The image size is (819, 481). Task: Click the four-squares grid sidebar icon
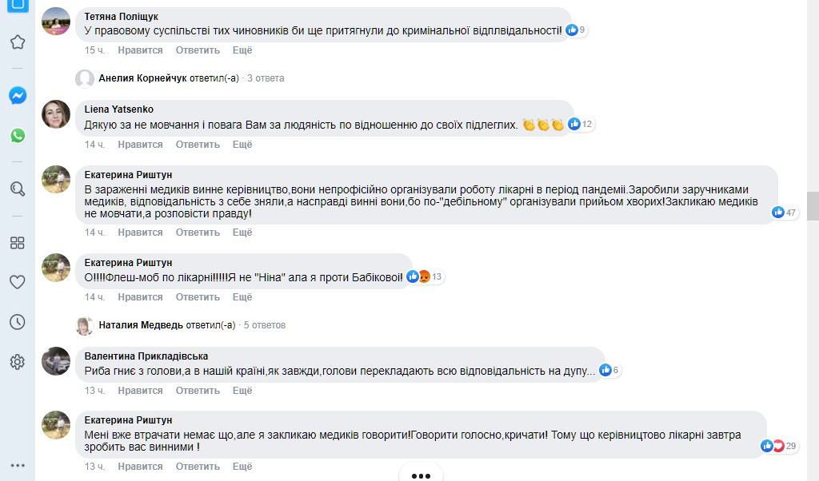point(18,243)
